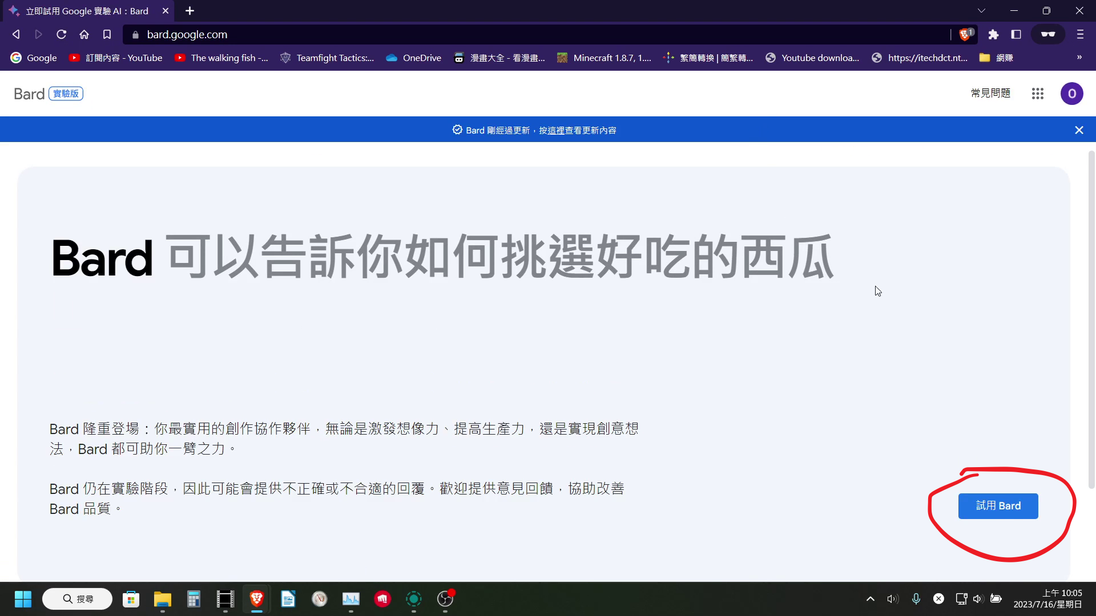Open The walking fish bookmark

tap(221, 58)
